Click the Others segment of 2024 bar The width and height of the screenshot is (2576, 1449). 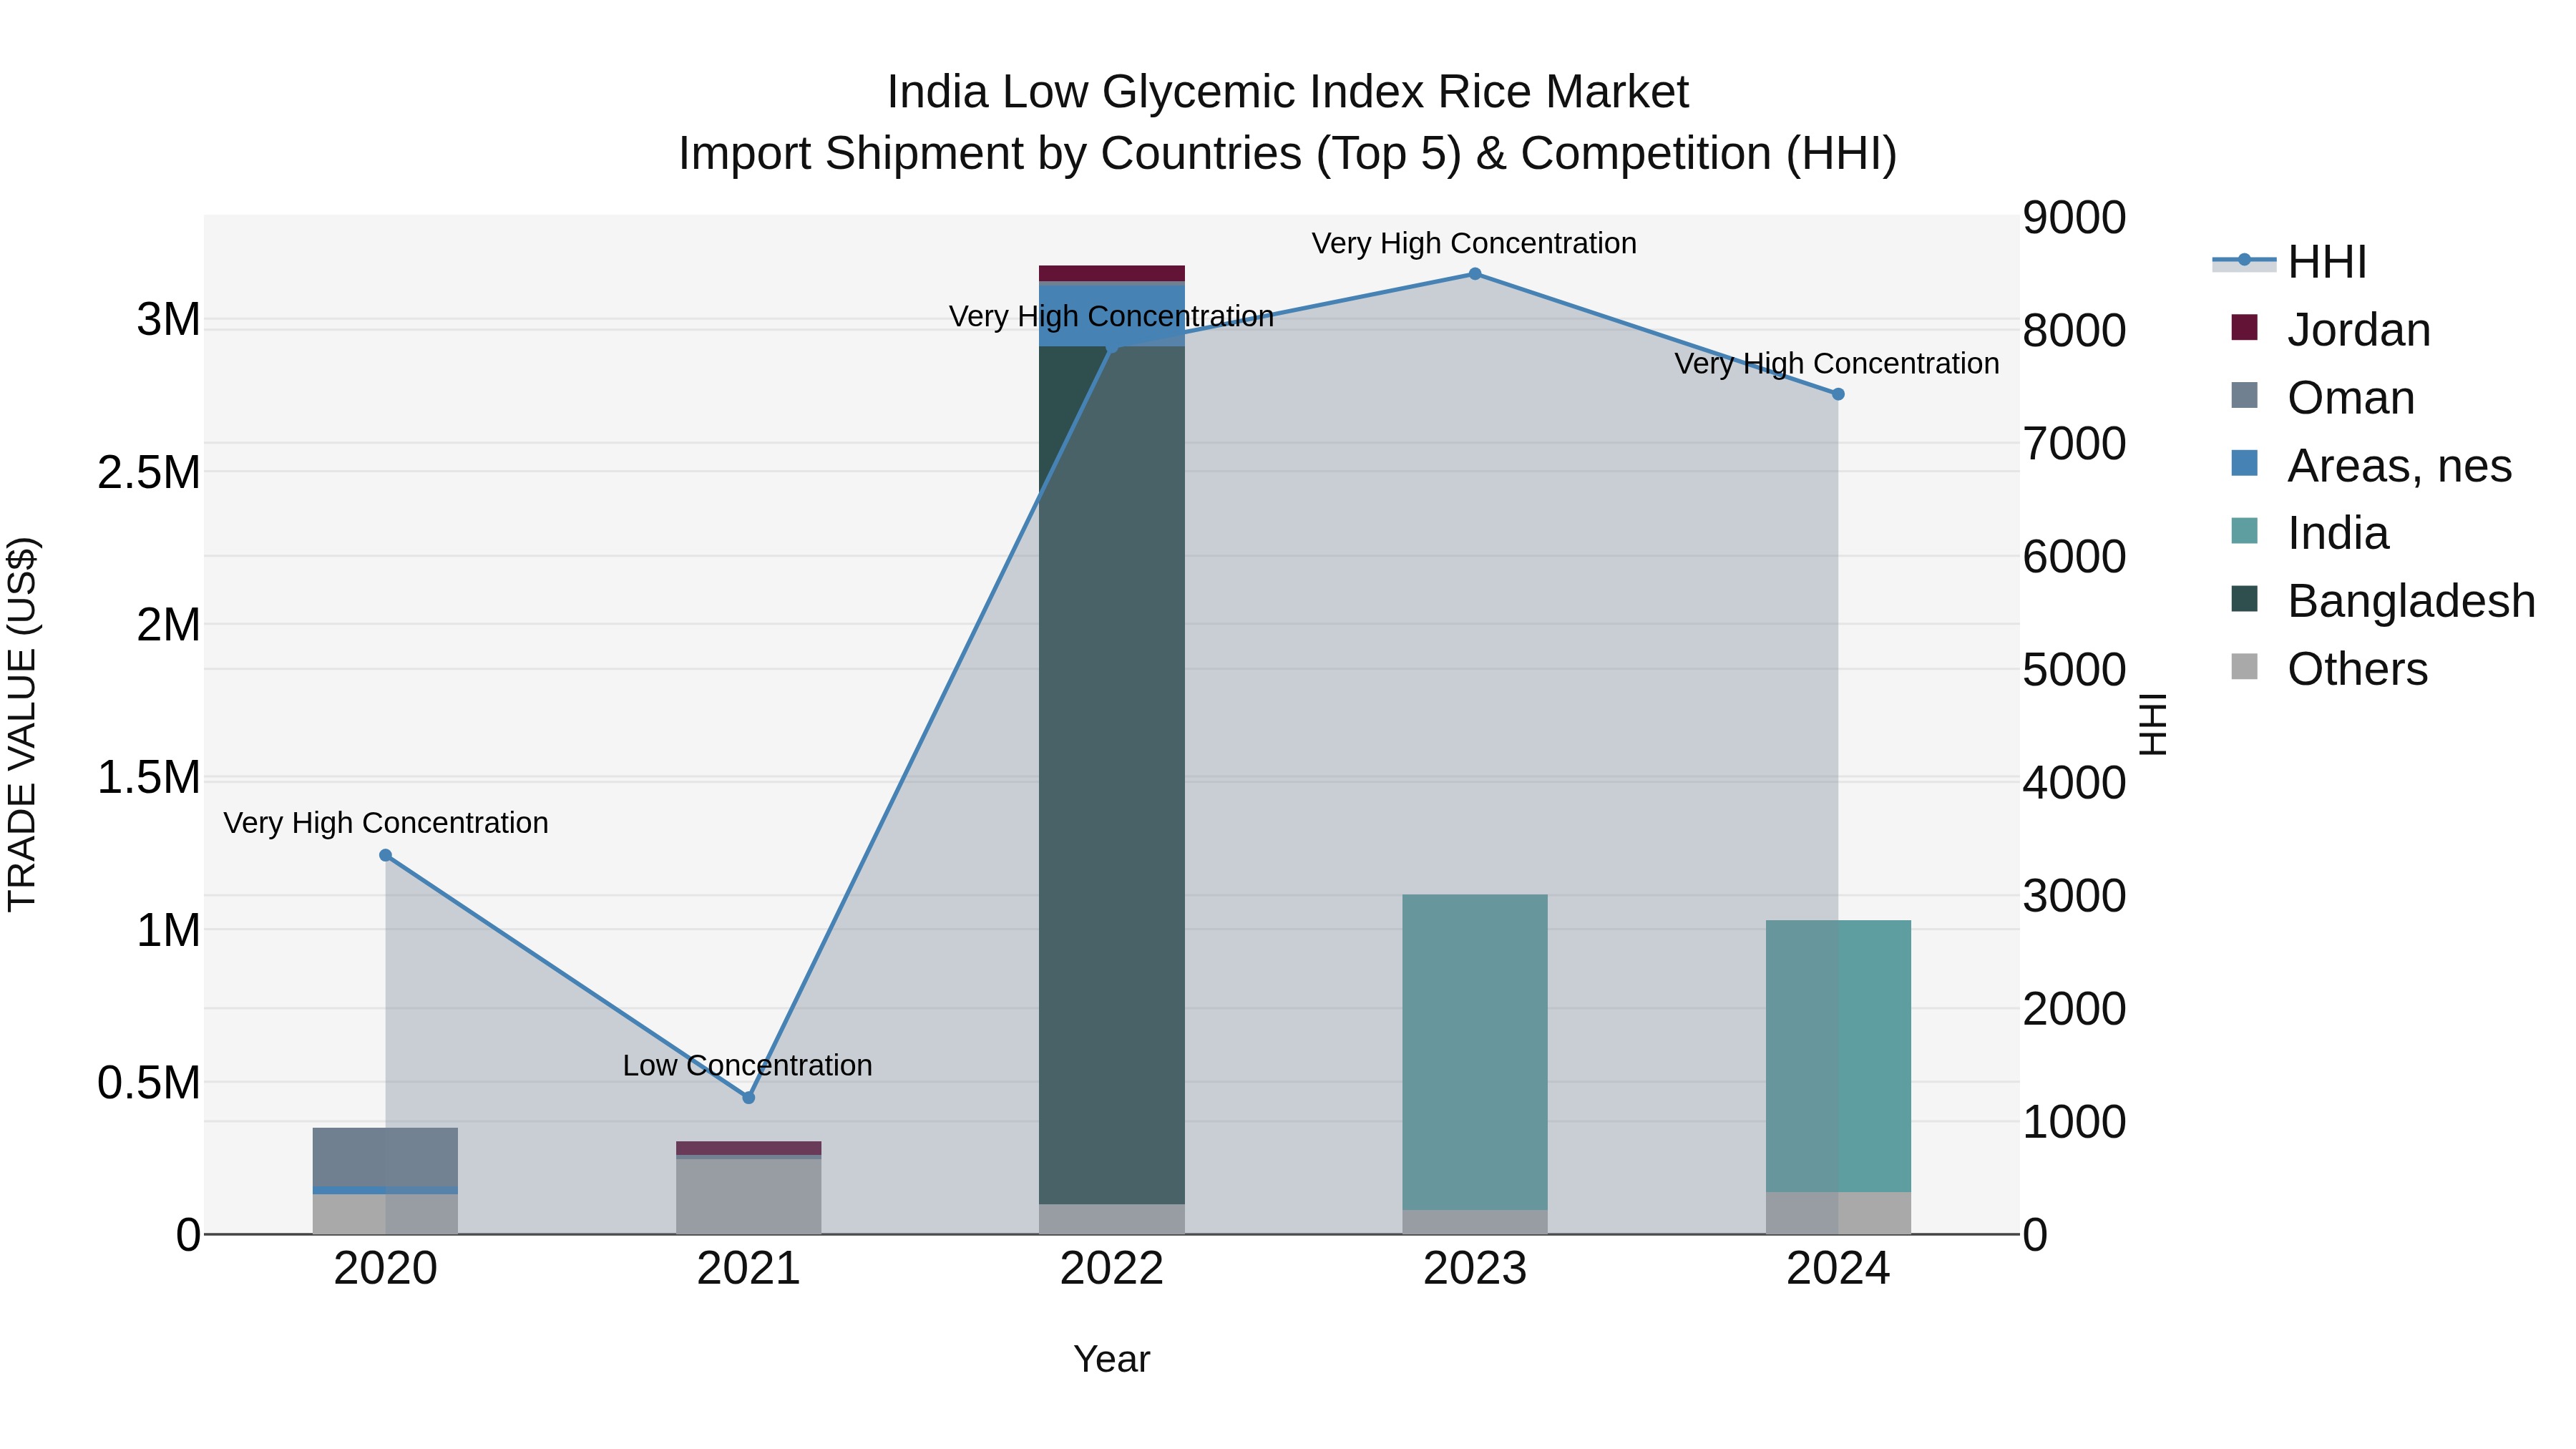[x=1838, y=1213]
